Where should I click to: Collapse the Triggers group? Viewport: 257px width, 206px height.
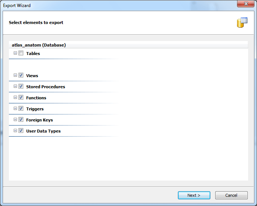[x=15, y=109]
